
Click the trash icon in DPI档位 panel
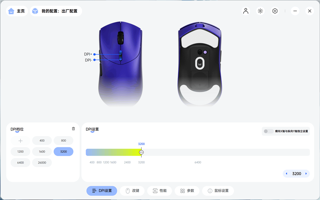point(74,129)
